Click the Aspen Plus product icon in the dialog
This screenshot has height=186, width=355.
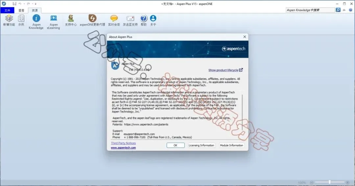115,66
